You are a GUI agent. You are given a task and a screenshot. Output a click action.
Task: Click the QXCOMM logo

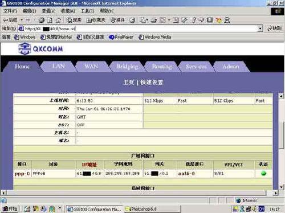coord(41,48)
